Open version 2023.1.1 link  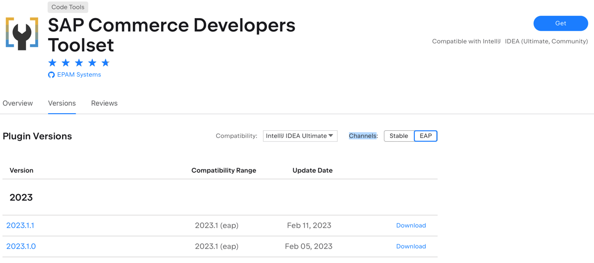click(20, 225)
